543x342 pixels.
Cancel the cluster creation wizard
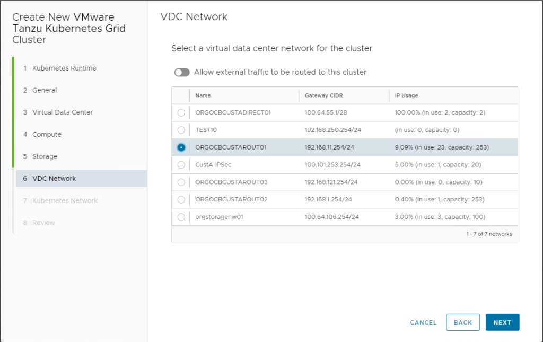coord(423,322)
